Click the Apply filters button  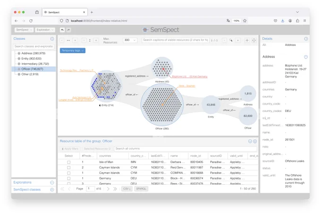70,149
